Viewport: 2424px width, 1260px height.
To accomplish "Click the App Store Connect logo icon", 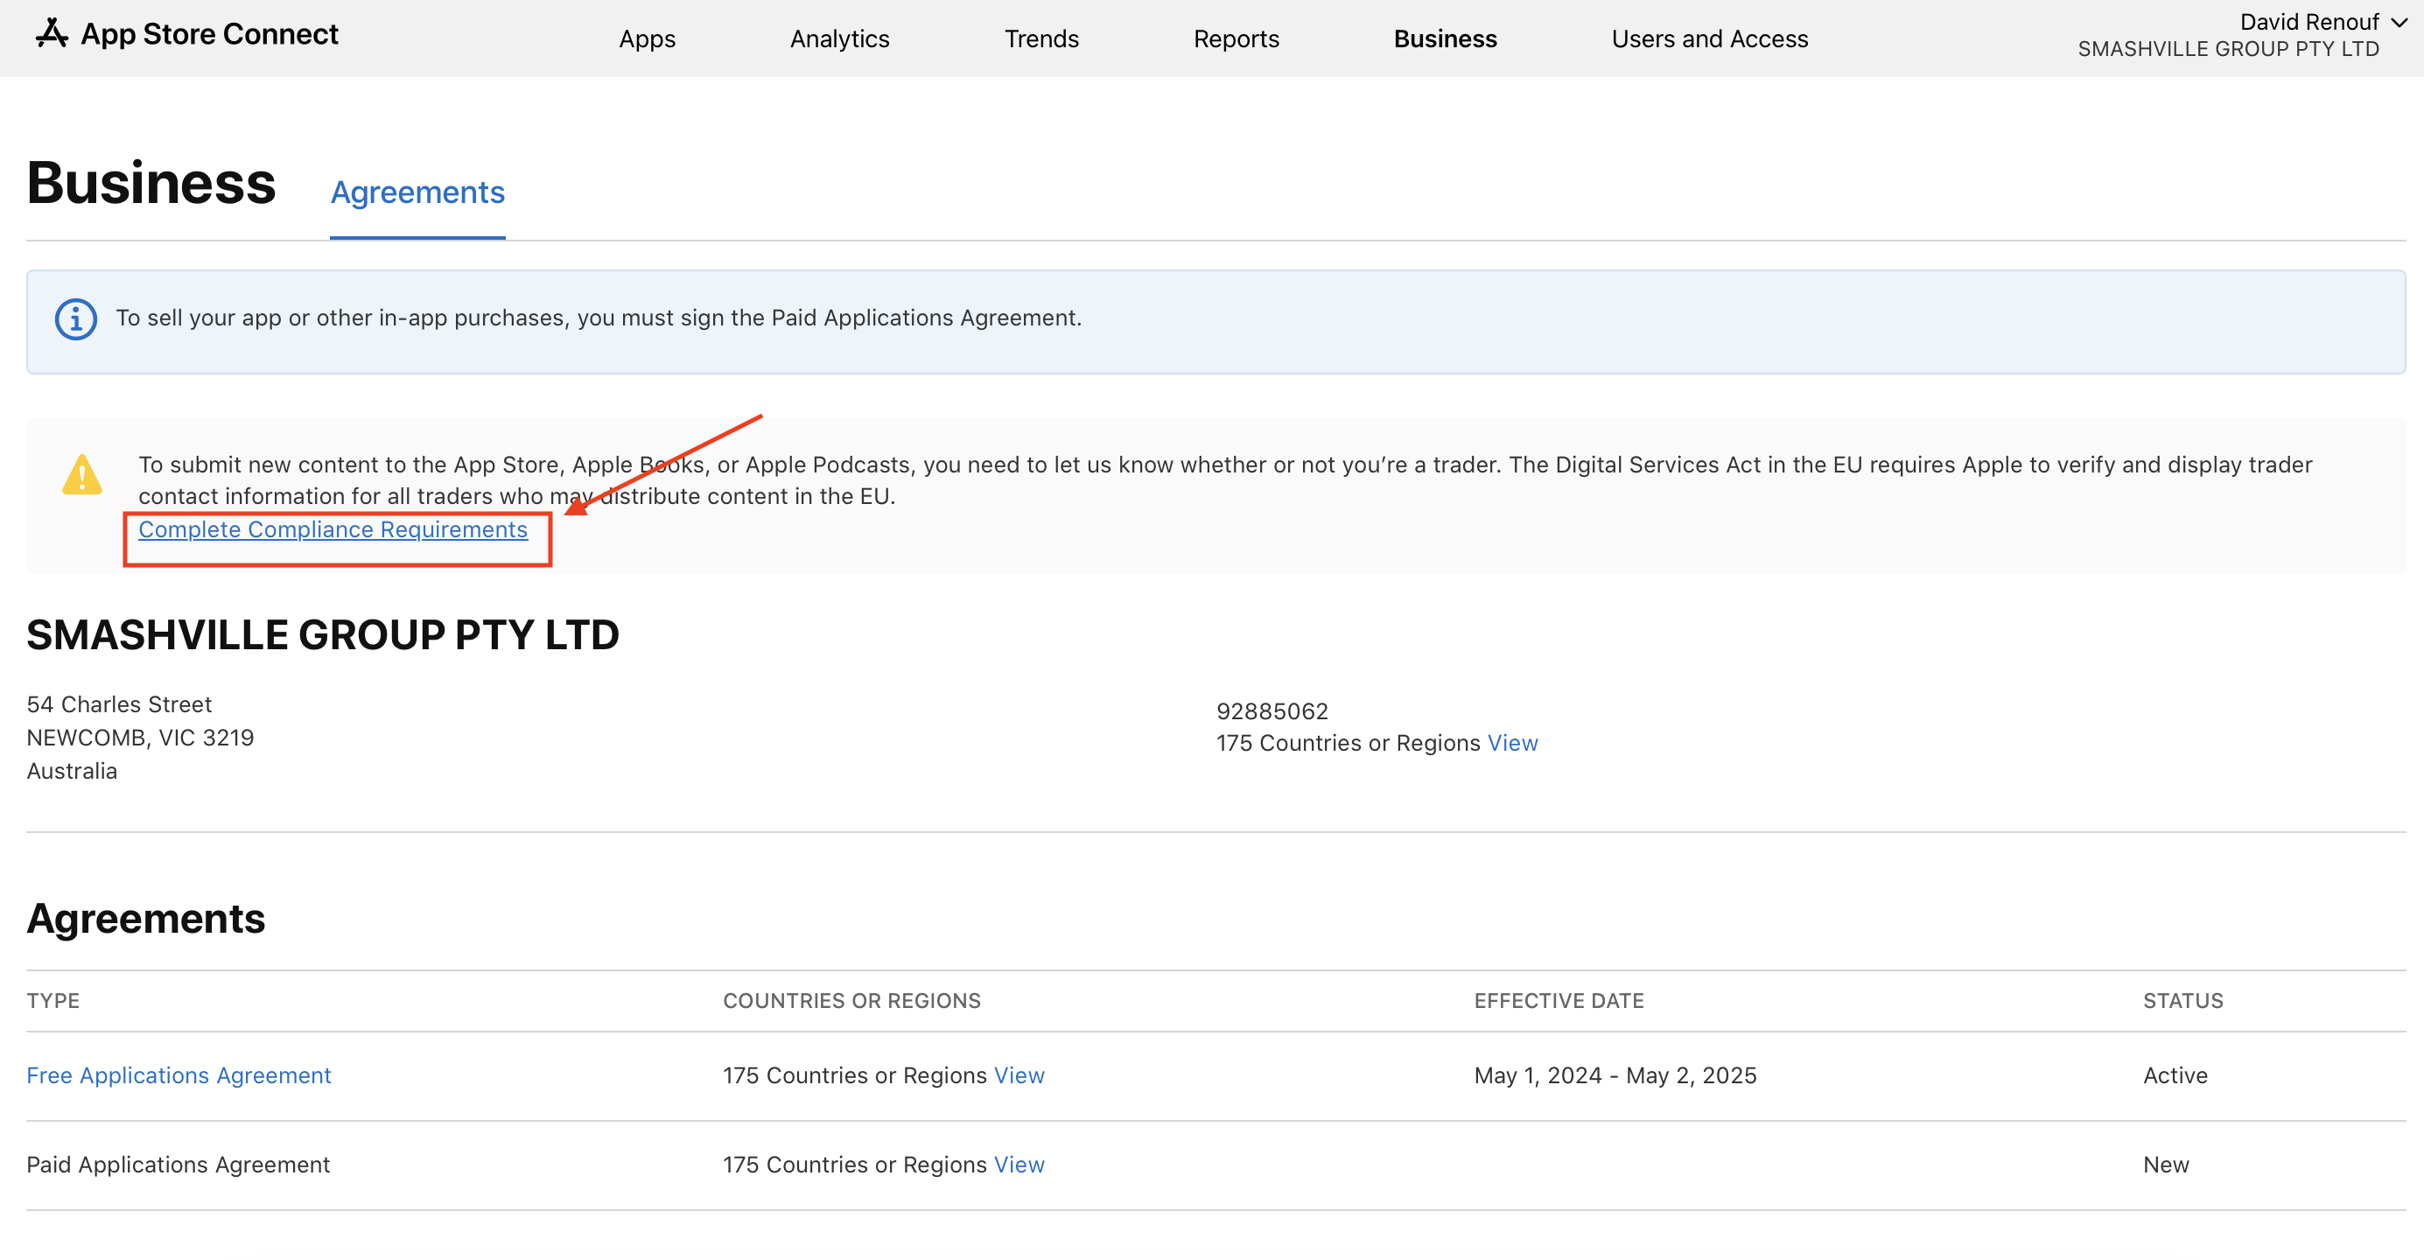I will [52, 34].
